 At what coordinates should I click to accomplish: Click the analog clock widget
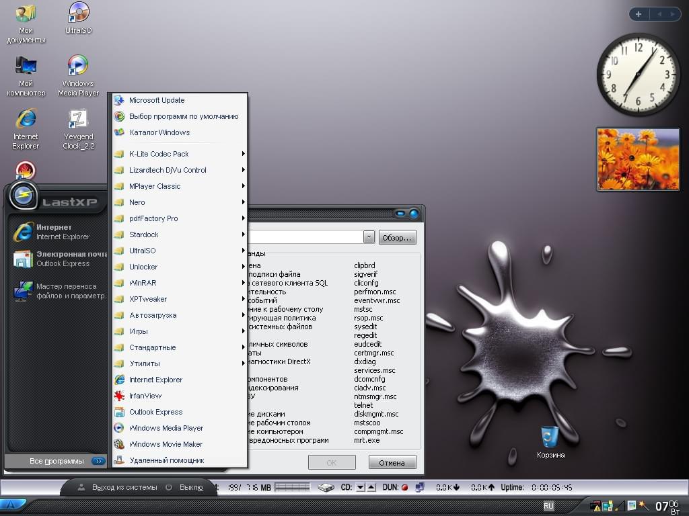pyautogui.click(x=638, y=75)
